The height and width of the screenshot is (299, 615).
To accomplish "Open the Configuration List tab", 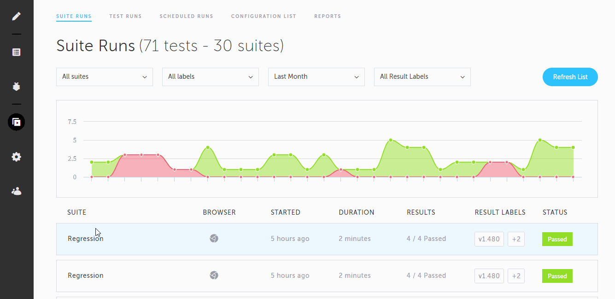I will [x=264, y=16].
